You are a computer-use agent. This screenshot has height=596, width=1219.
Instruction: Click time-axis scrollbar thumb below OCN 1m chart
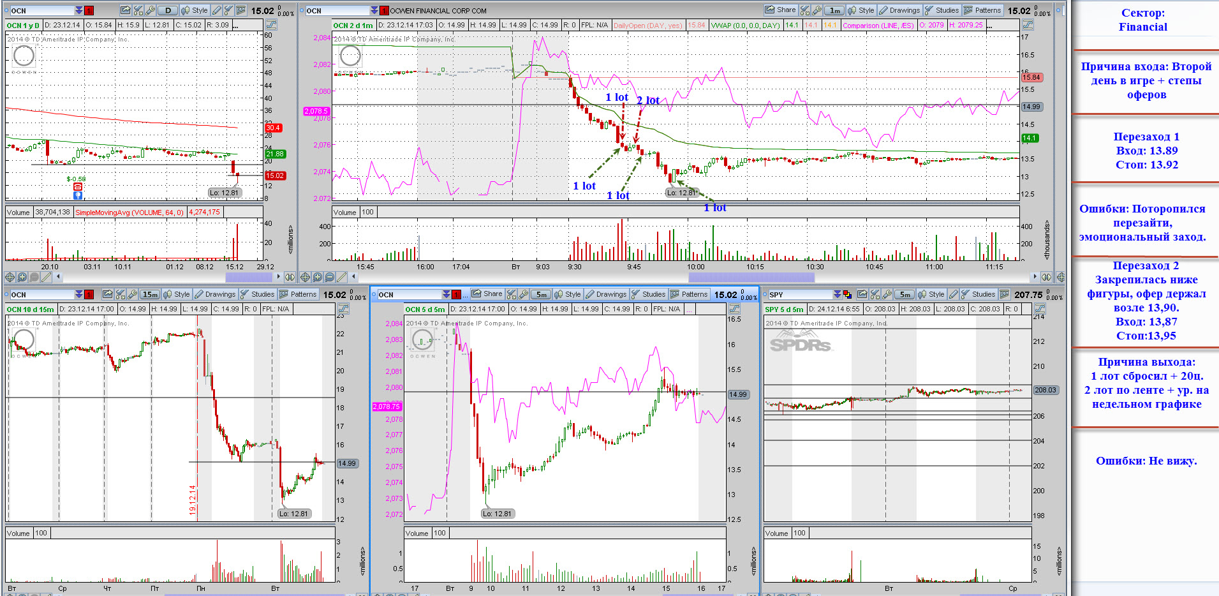point(751,277)
